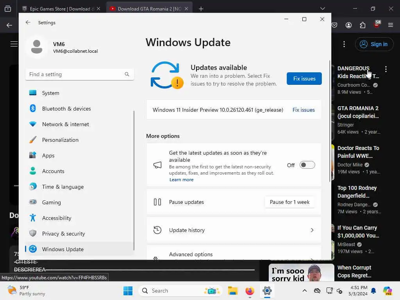This screenshot has width=400, height=300.
Task: Click the blue Fix issues button
Action: click(304, 79)
